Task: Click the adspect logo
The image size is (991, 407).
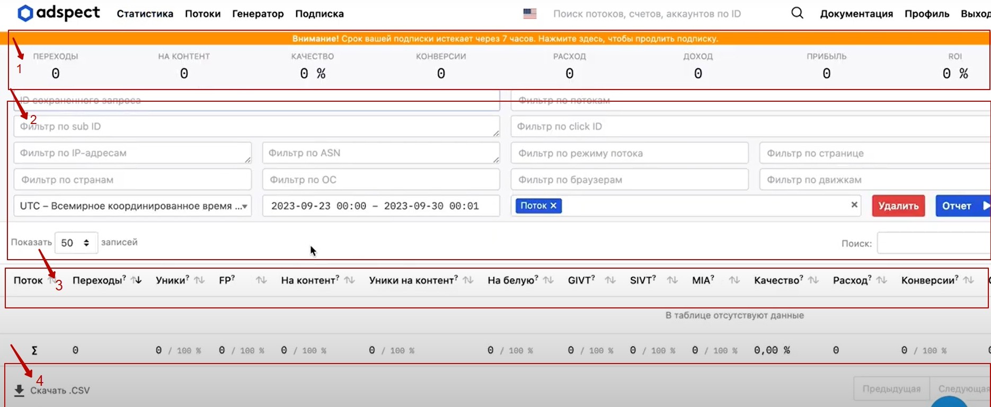Action: click(x=58, y=13)
